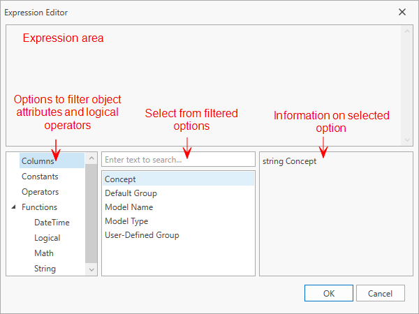This screenshot has height=314, width=419.
Task: Pick Model Type from the list
Action: tap(127, 221)
